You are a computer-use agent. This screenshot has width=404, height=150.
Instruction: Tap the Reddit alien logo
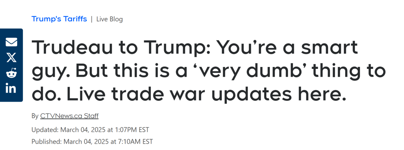click(11, 73)
